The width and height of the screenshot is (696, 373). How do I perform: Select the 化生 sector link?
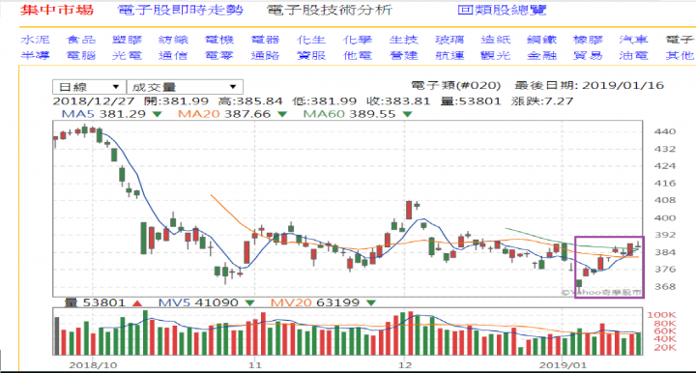click(x=311, y=40)
